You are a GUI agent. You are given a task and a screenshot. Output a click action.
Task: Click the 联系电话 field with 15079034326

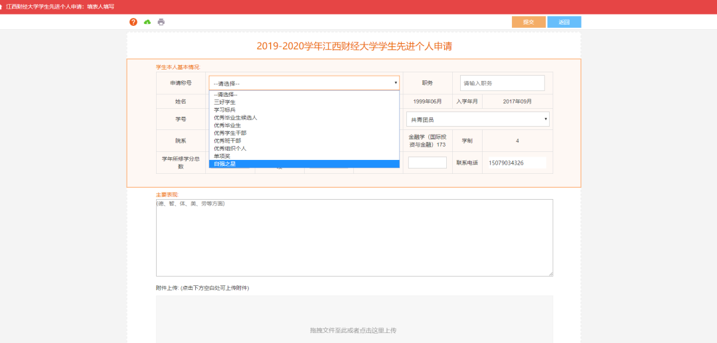tap(517, 163)
